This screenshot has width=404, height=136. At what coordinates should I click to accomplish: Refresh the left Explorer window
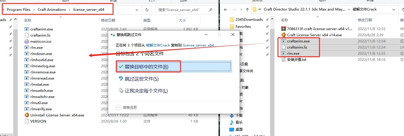(x=147, y=10)
